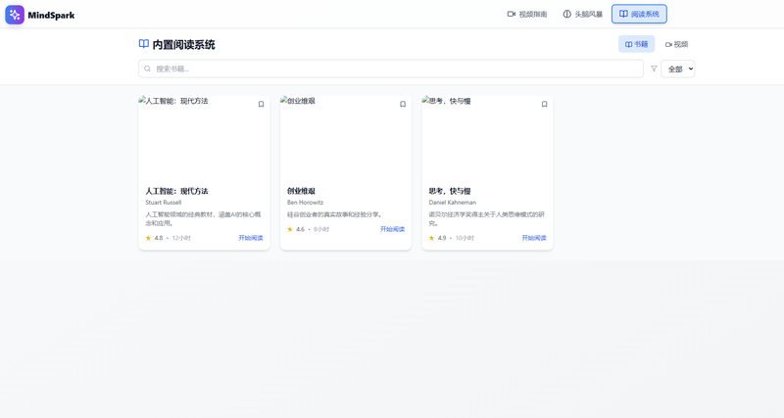Click the 搜索书籍 search field
784x418 pixels.
click(x=391, y=69)
